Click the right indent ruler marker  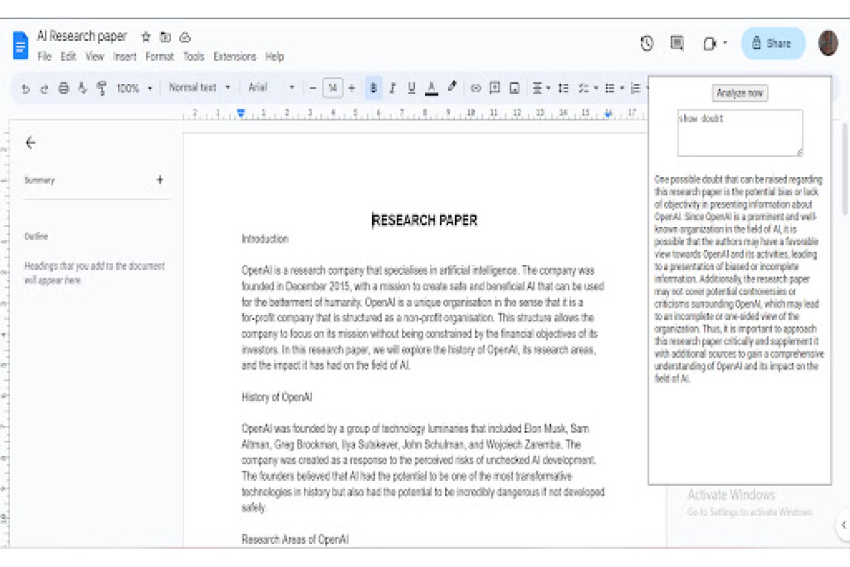point(608,113)
